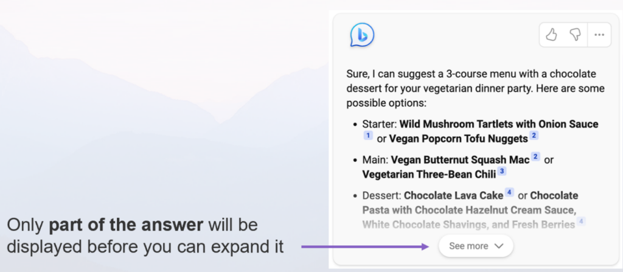Expand the answer using the See more chevron
The width and height of the screenshot is (623, 272).
pyautogui.click(x=499, y=246)
